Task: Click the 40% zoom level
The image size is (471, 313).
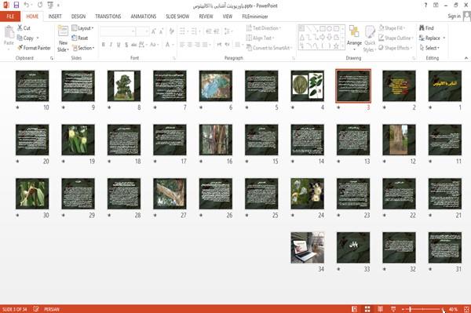Action: click(453, 309)
